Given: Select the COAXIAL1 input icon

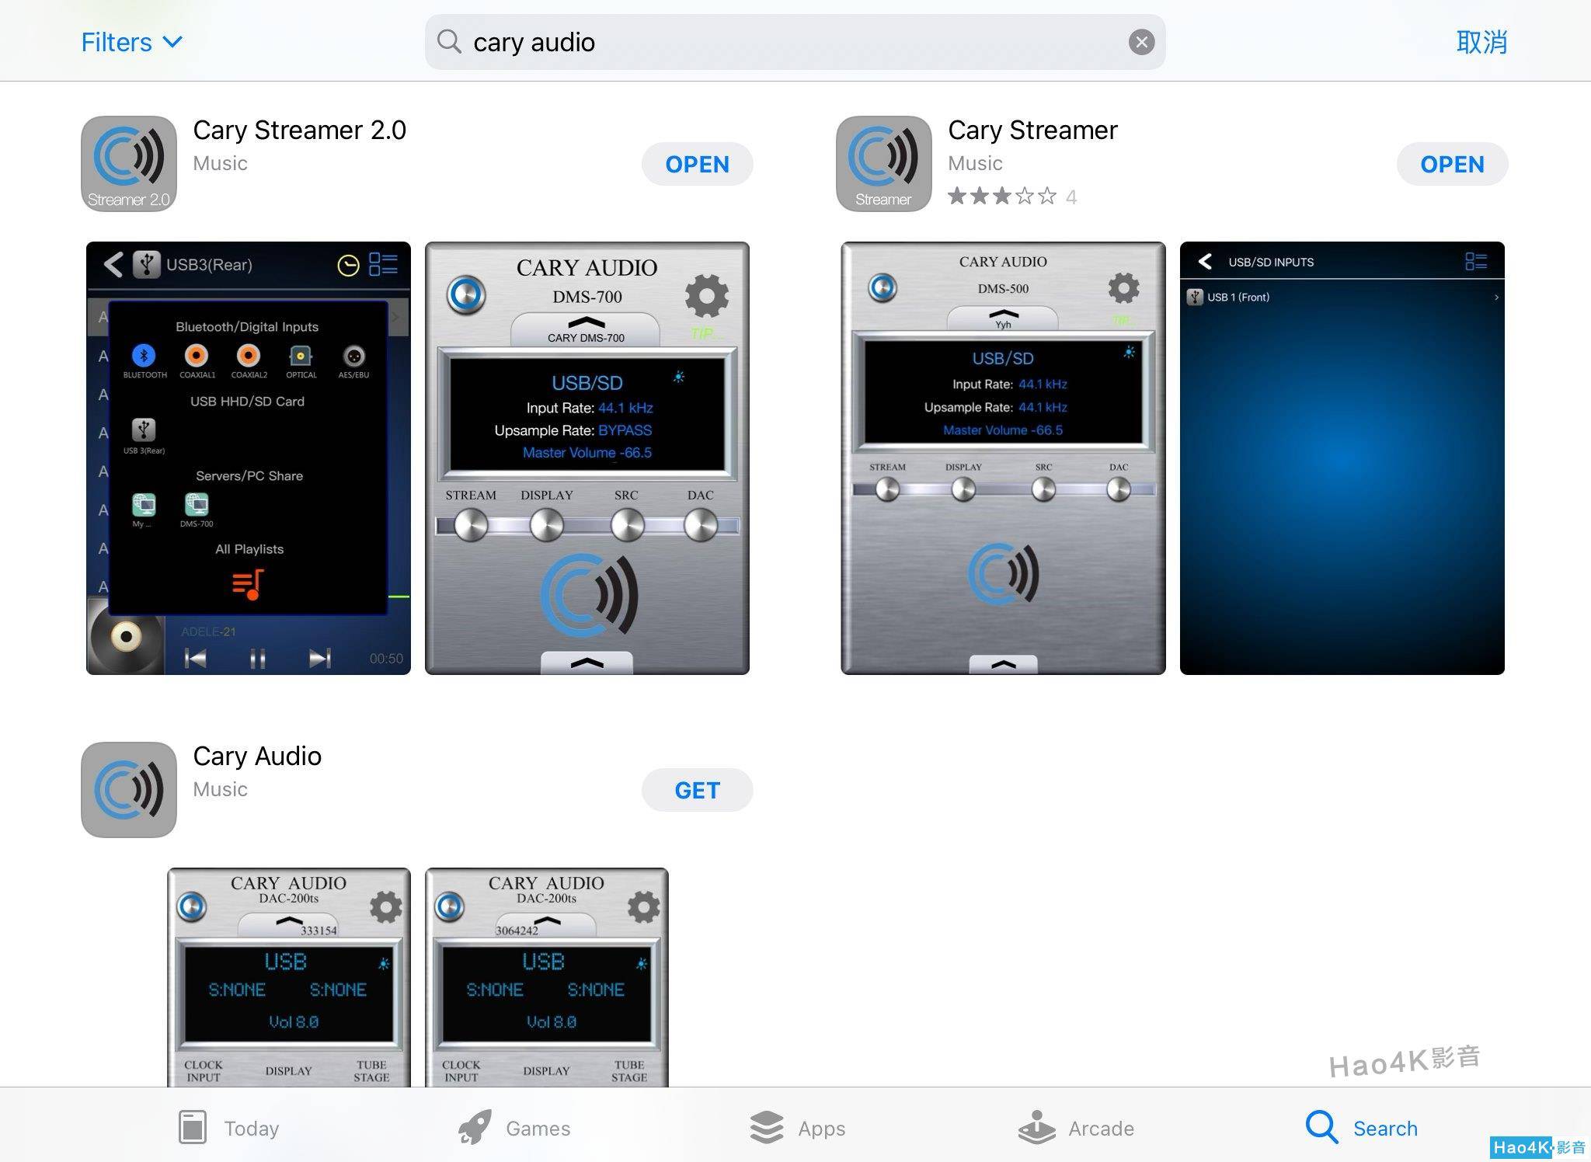Looking at the screenshot, I should point(197,355).
